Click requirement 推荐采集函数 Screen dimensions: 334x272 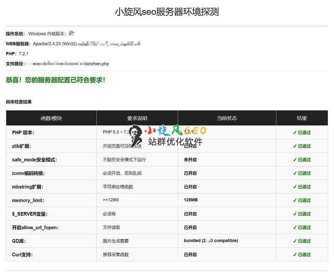coord(116,255)
